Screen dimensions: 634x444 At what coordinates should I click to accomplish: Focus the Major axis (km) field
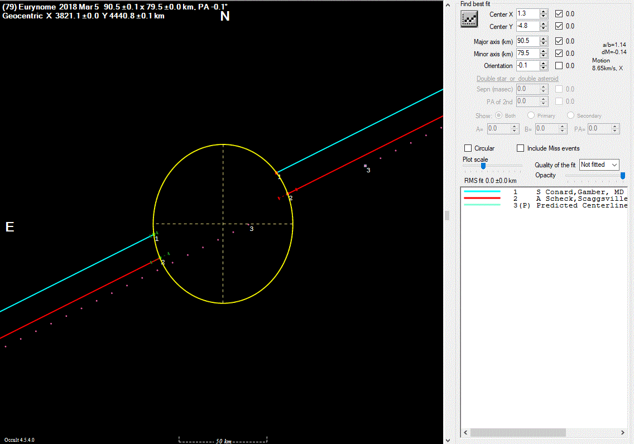[x=528, y=41]
